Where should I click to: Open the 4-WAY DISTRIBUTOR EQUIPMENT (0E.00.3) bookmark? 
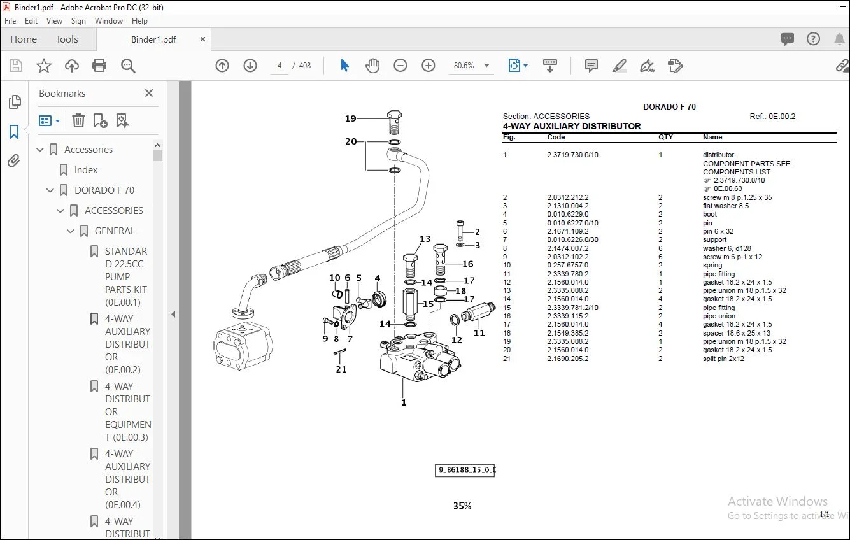point(128,412)
